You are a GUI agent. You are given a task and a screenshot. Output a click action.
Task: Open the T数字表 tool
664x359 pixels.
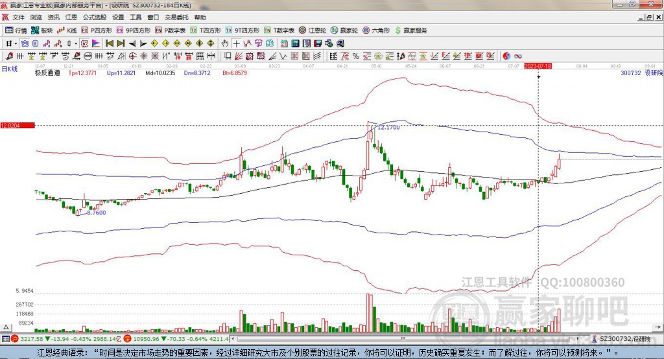(279, 30)
